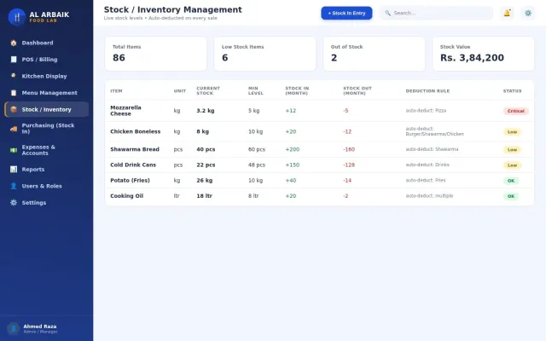Select the Shawarma Bread item name
The image size is (546, 341).
click(135, 149)
